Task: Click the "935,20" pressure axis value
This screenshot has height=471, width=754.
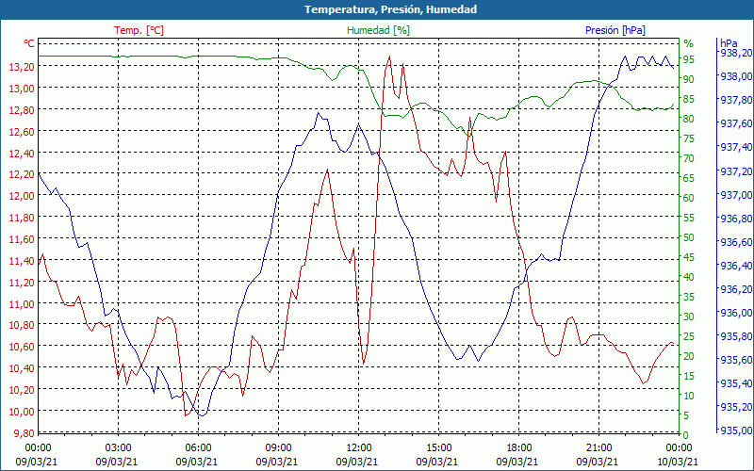Action: (736, 407)
